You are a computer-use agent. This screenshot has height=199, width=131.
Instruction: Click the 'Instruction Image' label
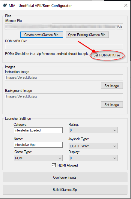coord(17,72)
